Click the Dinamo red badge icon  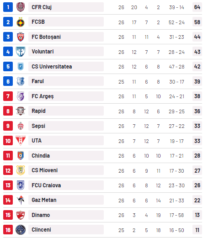tap(21, 215)
